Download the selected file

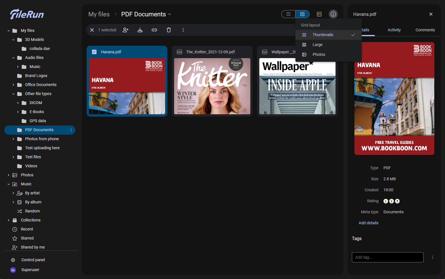click(x=140, y=30)
